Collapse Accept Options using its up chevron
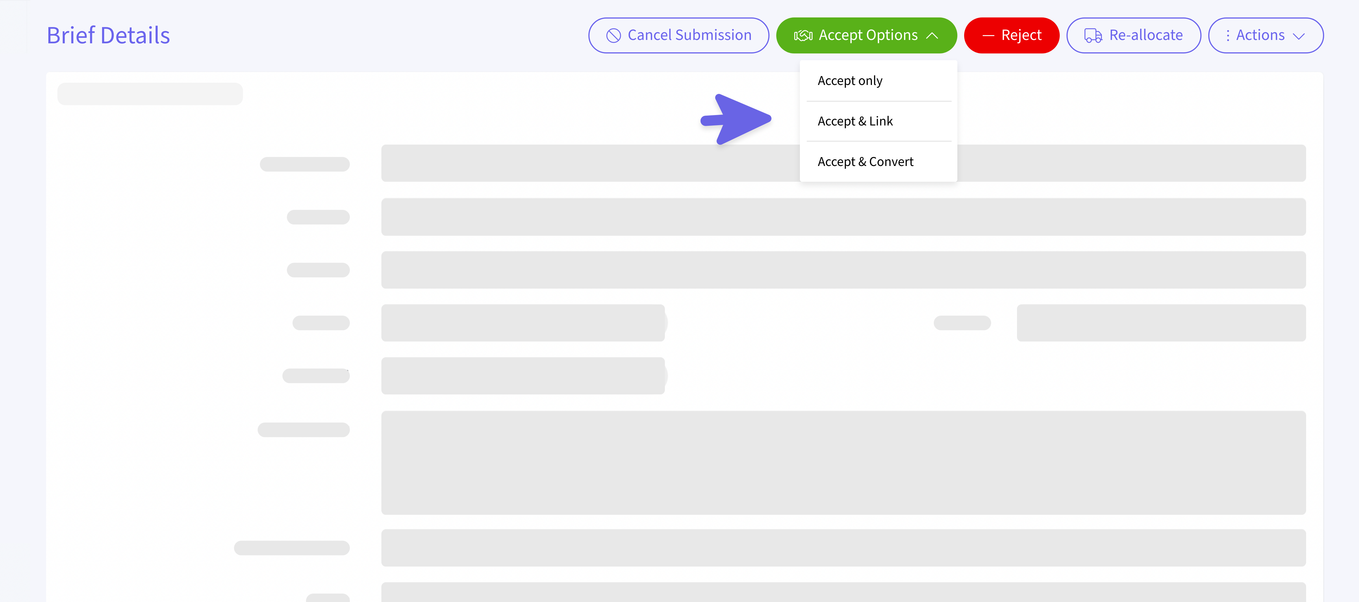This screenshot has height=602, width=1359. coord(932,35)
